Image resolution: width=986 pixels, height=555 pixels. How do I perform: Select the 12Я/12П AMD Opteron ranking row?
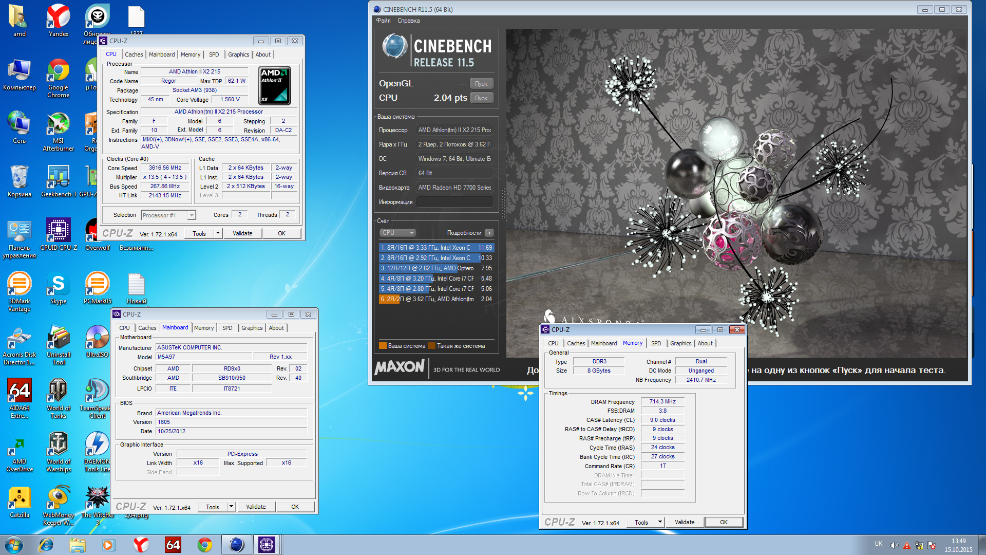click(436, 268)
